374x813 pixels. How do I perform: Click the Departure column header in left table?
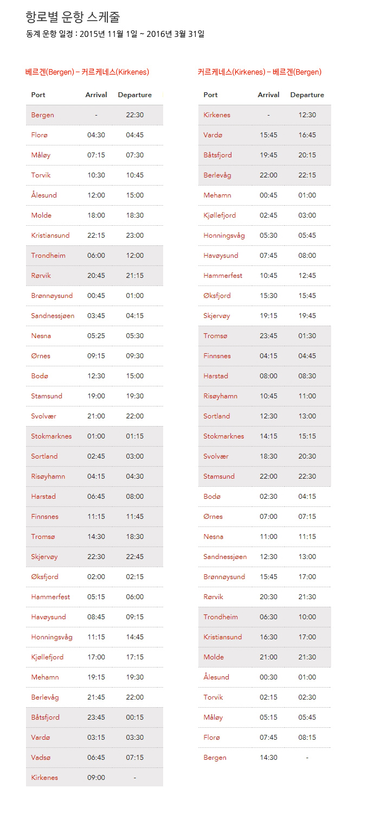[135, 95]
